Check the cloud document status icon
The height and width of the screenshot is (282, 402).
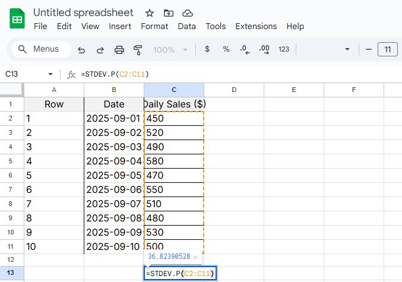coord(188,13)
